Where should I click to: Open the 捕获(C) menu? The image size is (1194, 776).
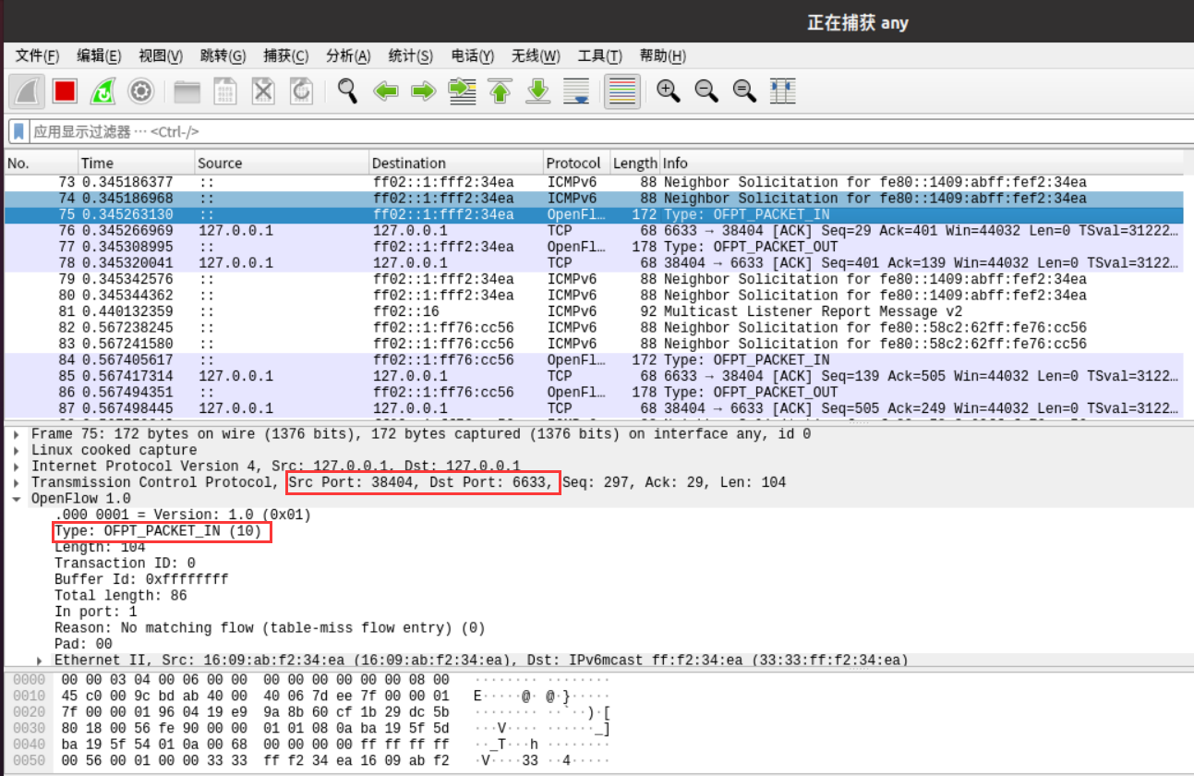click(x=285, y=56)
